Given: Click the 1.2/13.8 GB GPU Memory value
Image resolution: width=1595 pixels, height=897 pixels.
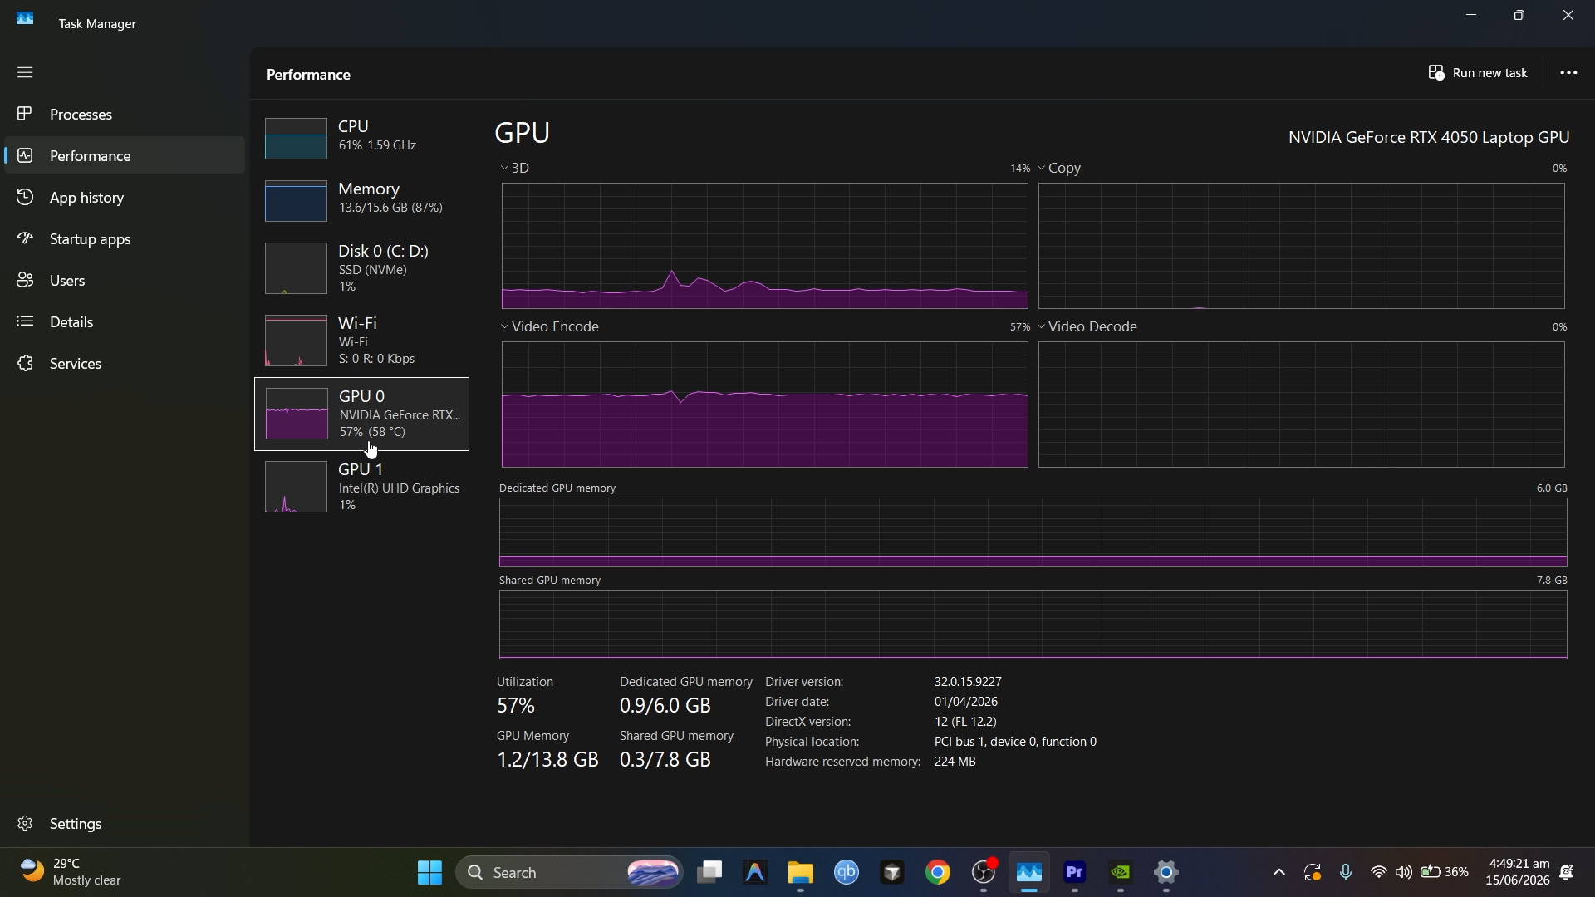Looking at the screenshot, I should coord(547,760).
